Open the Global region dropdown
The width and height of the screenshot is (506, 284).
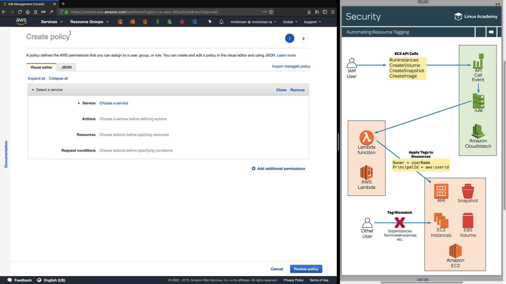290,22
